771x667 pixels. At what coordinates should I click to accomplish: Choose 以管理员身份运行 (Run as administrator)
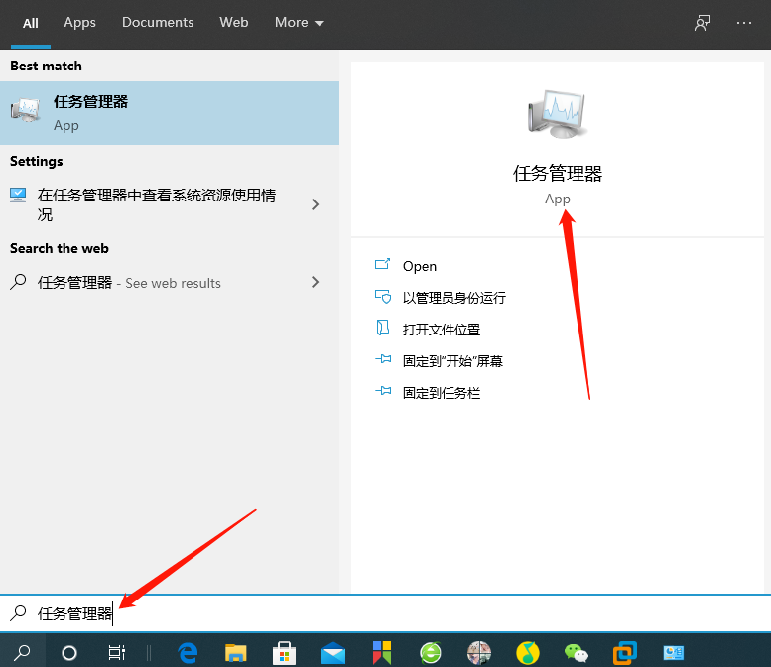point(453,298)
